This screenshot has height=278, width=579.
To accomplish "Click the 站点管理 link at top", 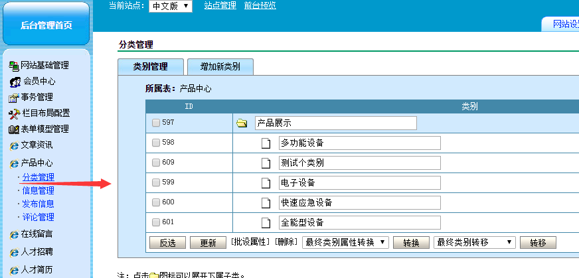I will 220,5.
